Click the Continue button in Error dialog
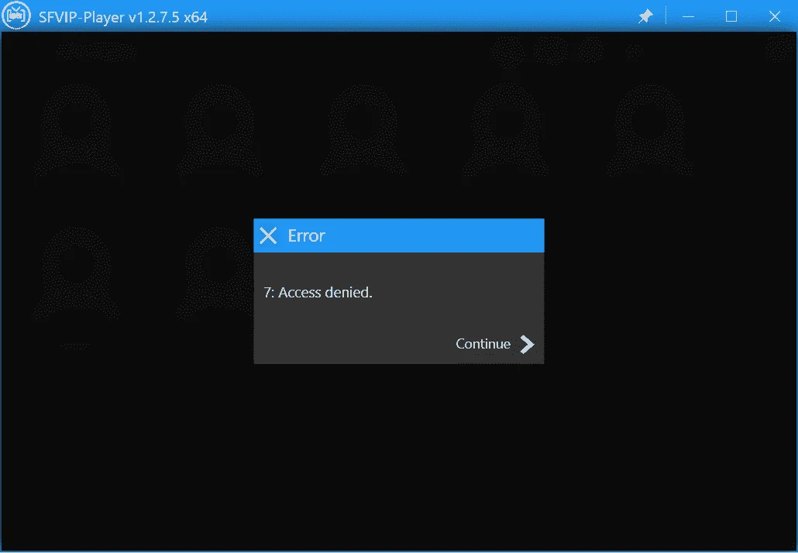The image size is (798, 553). (x=494, y=344)
